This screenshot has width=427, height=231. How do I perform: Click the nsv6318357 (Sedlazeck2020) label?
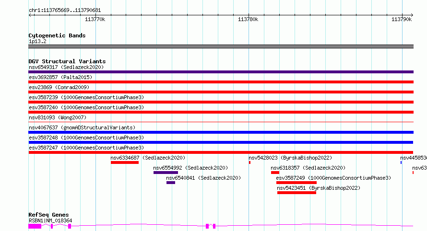point(308,168)
